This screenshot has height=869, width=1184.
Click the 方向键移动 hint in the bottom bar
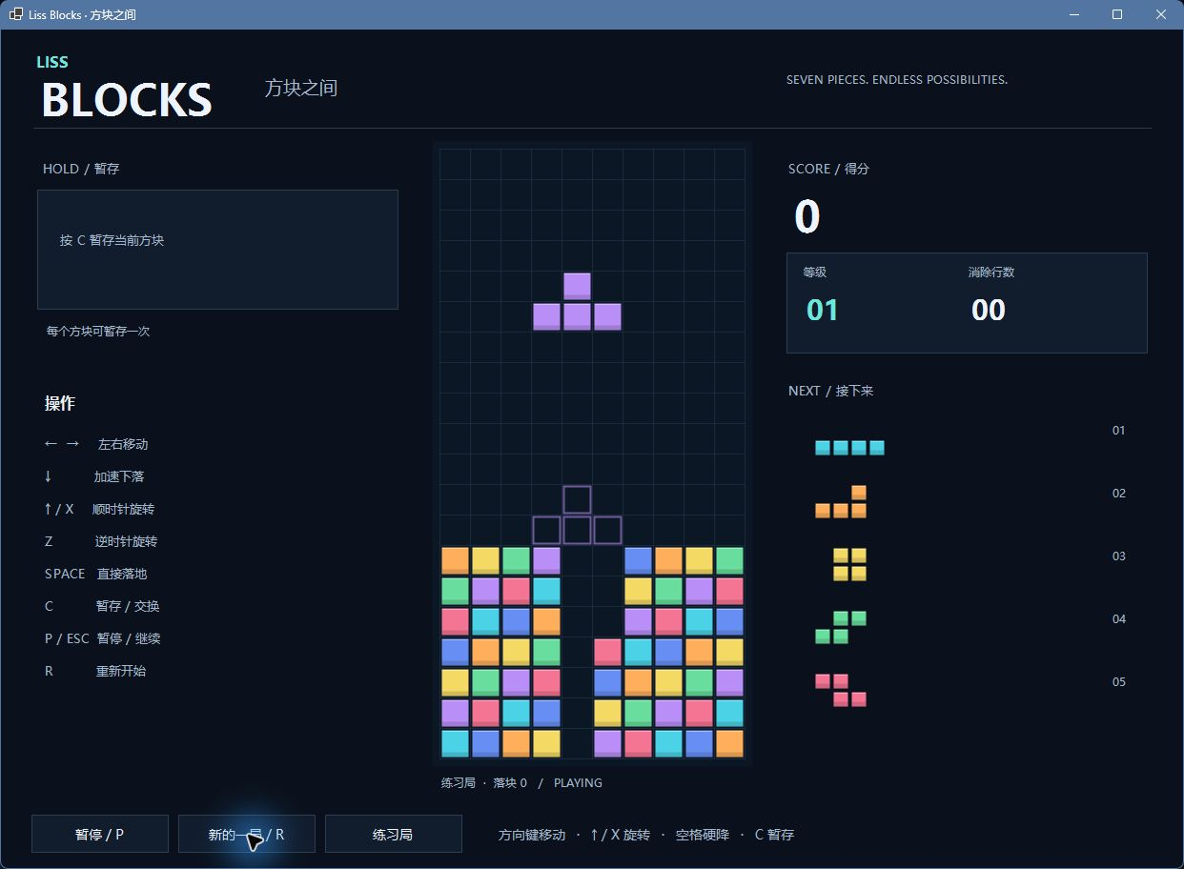532,835
